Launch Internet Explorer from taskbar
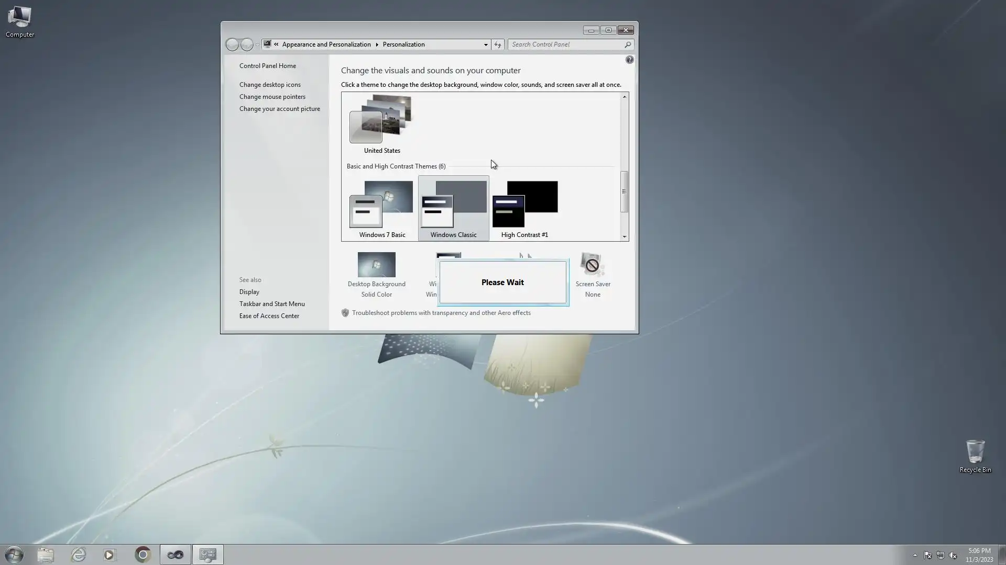This screenshot has width=1006, height=565. tap(79, 555)
